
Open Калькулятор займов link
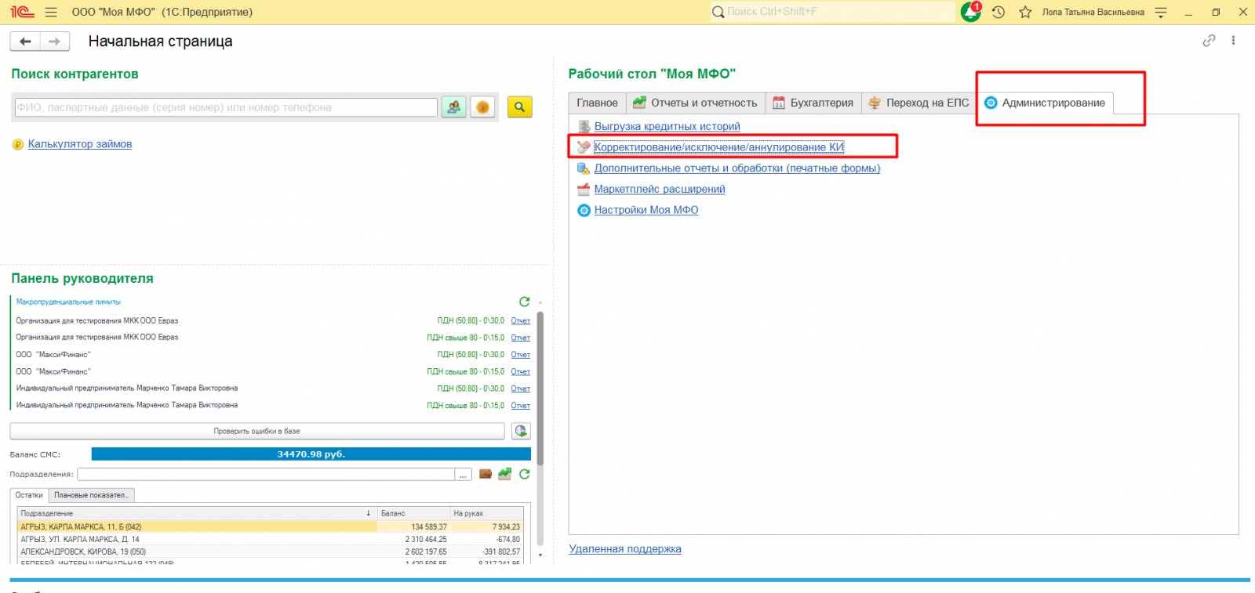pos(80,144)
